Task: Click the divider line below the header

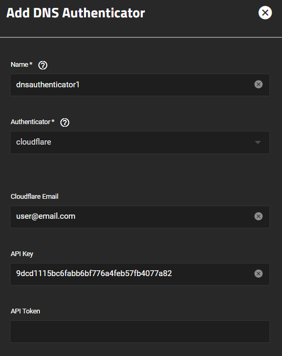Action: (x=141, y=37)
